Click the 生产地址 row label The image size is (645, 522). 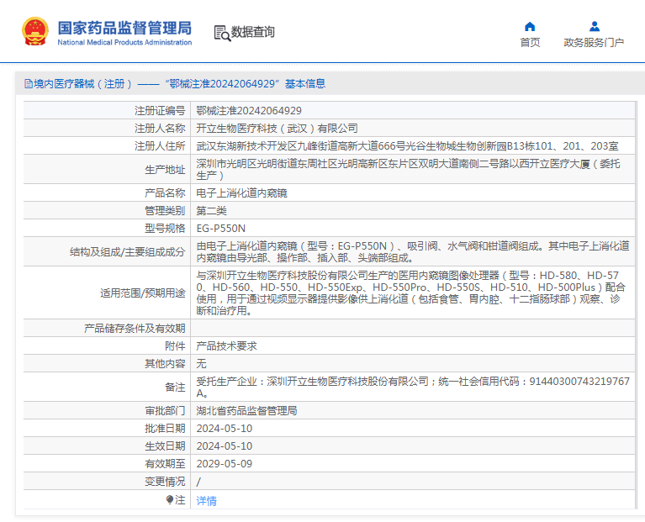tap(165, 169)
